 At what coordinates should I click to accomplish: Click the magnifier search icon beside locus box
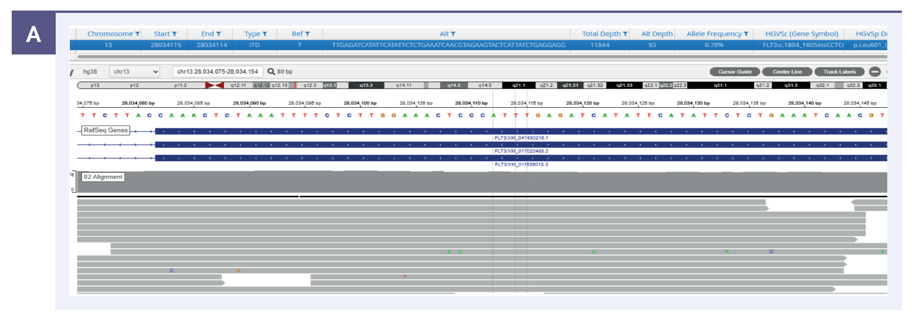click(271, 71)
